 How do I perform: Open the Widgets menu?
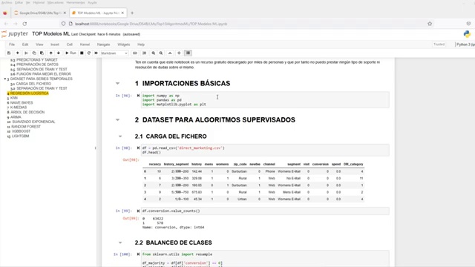pyautogui.click(x=124, y=44)
